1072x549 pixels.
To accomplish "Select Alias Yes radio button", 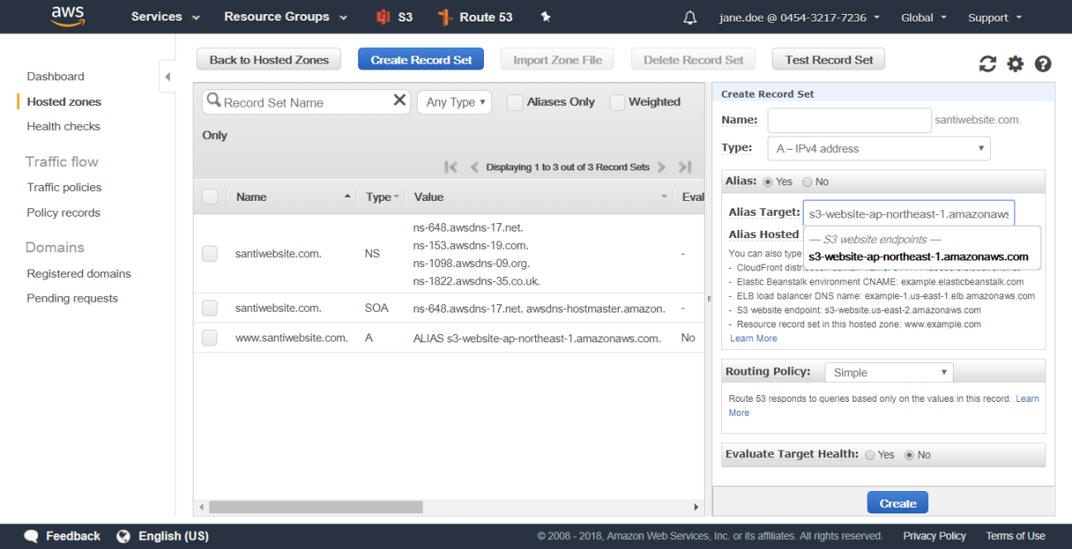I will (768, 182).
